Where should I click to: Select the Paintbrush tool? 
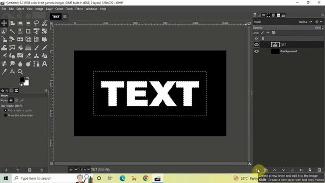click(36, 47)
